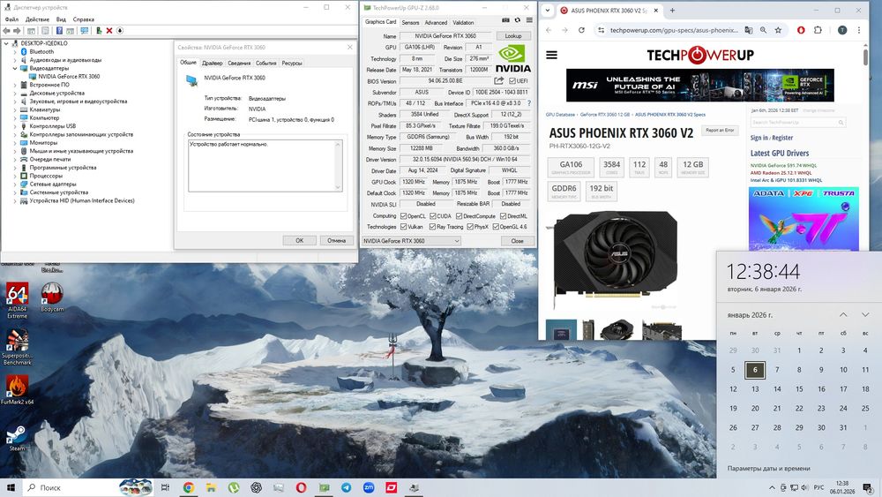Select date 15 in the January calendar
This screenshot has height=497, width=882.
(799, 389)
